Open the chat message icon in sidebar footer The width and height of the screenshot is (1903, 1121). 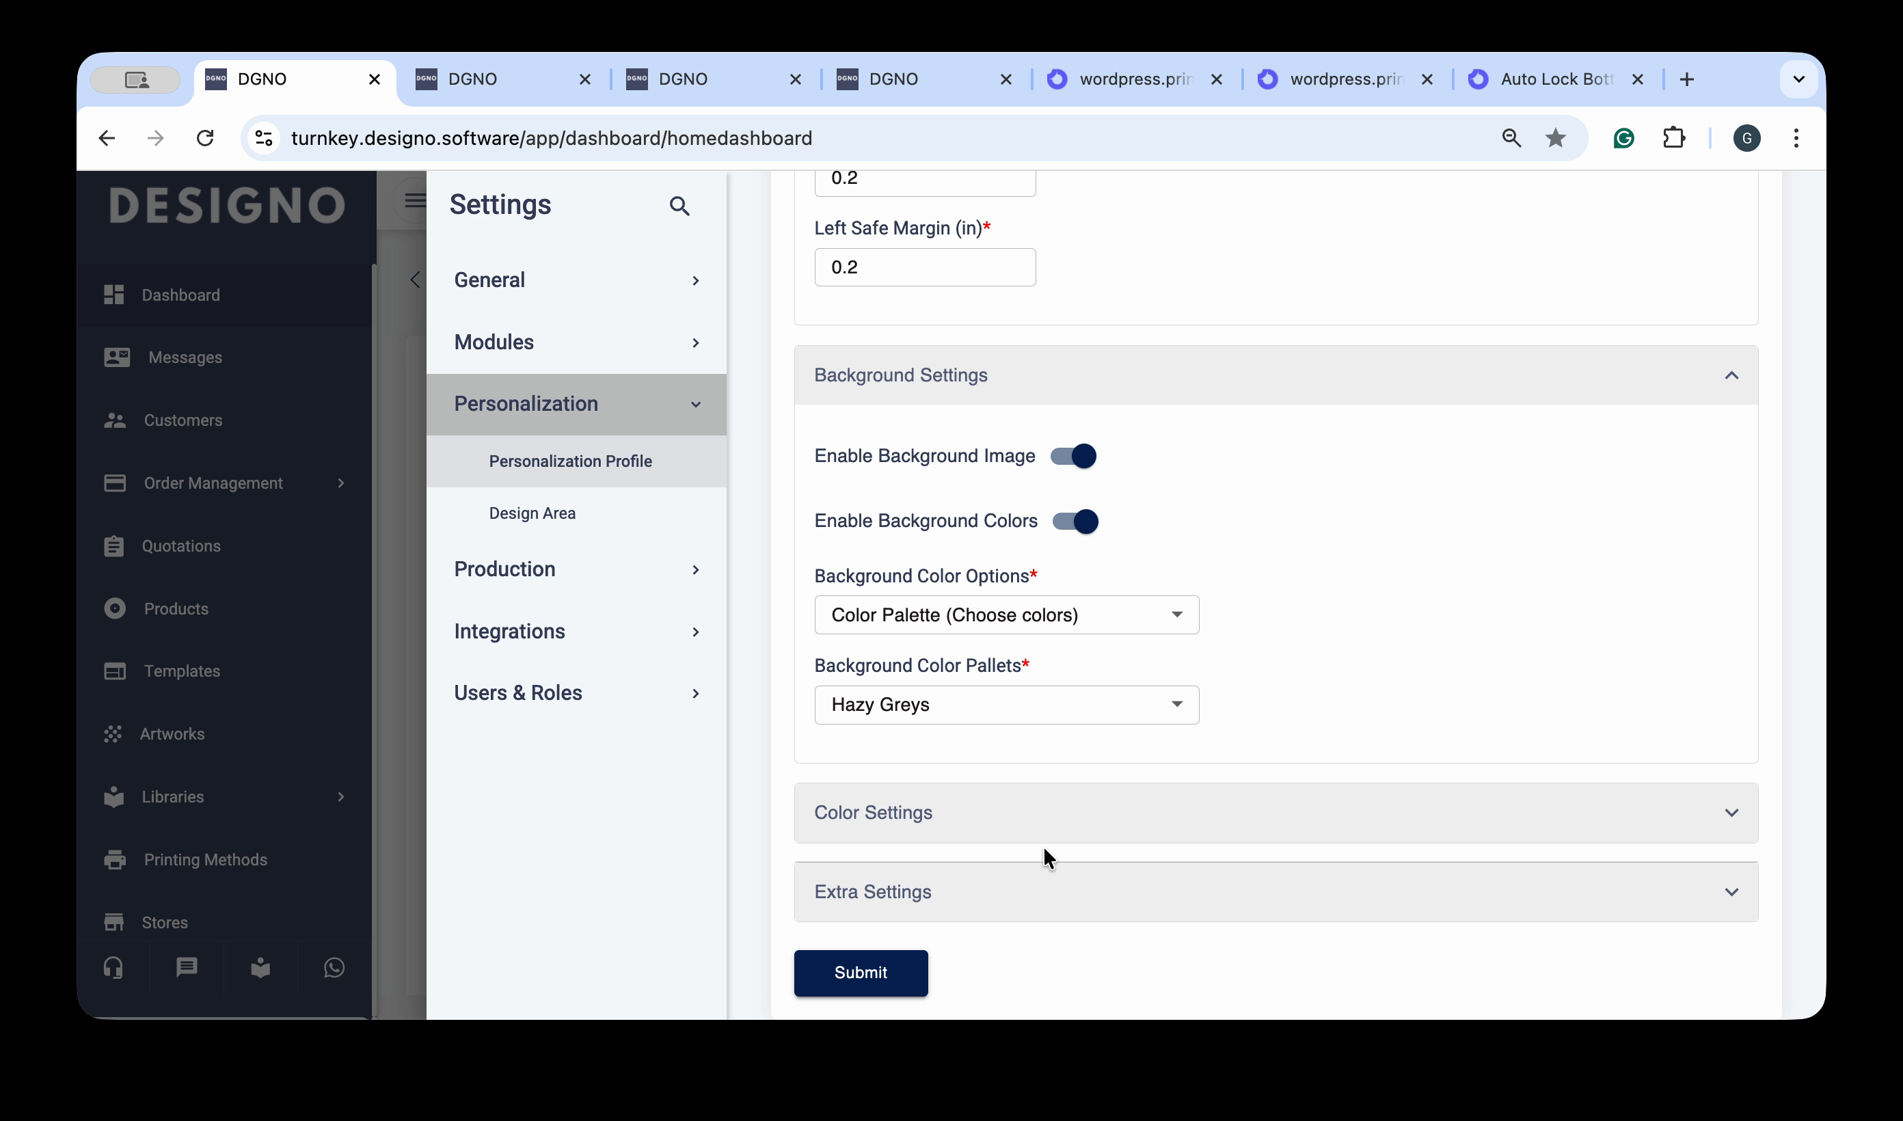187,968
